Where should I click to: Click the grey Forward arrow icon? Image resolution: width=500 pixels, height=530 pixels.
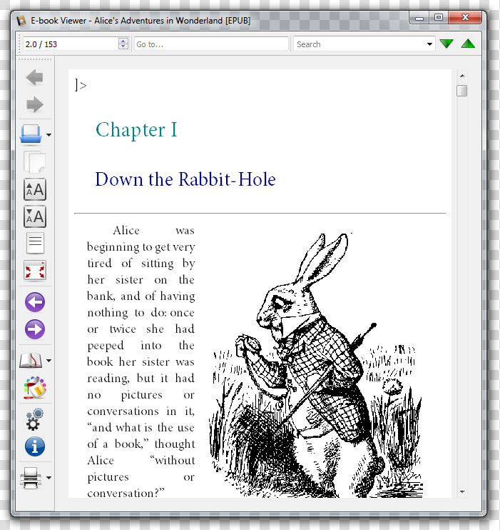pyautogui.click(x=35, y=104)
